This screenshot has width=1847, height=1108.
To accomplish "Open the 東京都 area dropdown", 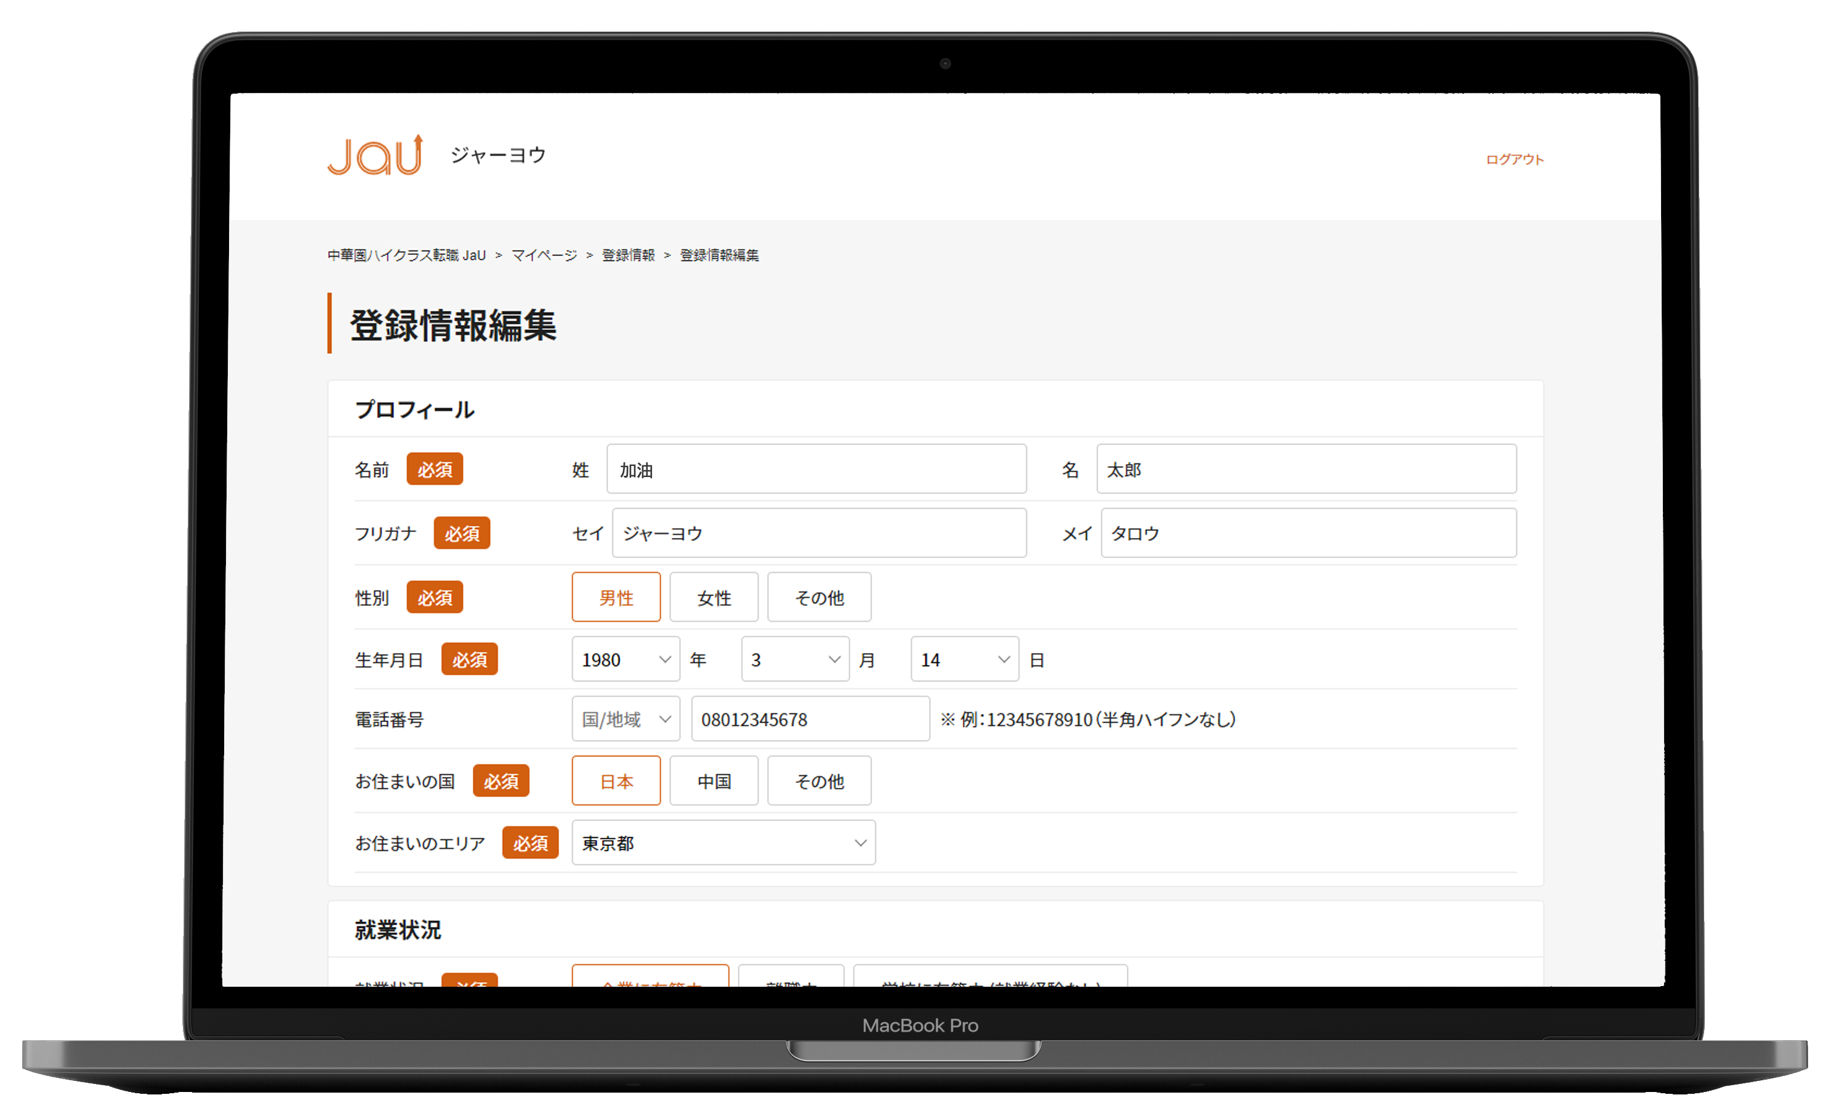I will pyautogui.click(x=723, y=843).
